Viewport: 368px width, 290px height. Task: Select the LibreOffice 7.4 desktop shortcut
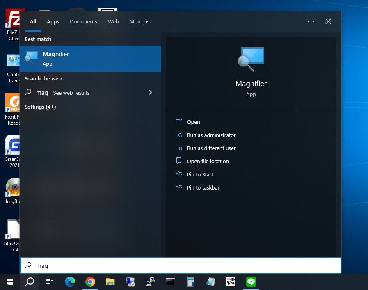pos(11,236)
